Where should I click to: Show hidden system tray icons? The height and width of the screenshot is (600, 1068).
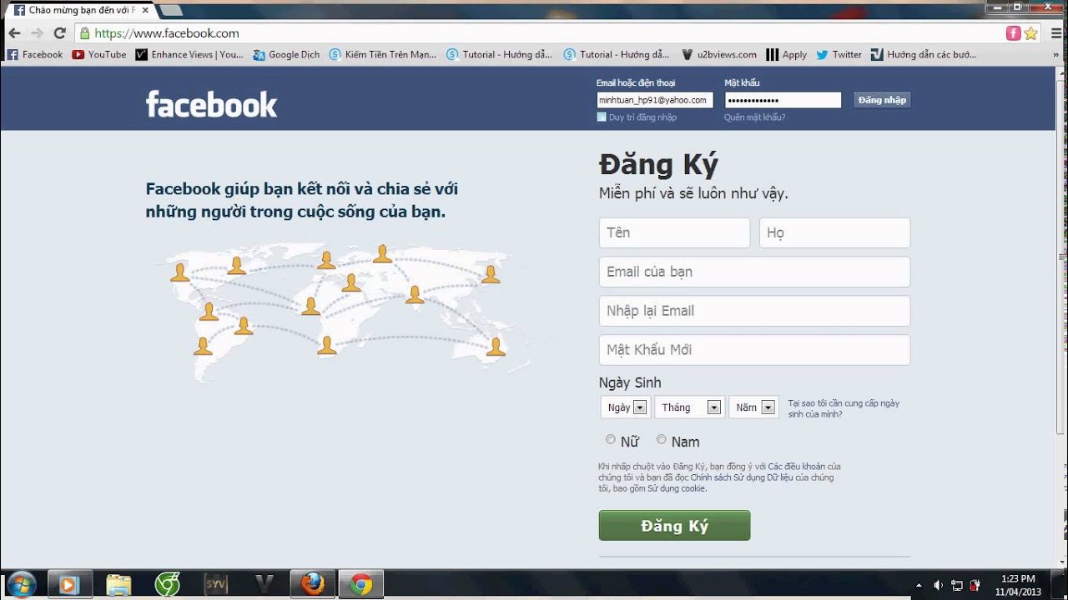tap(919, 585)
